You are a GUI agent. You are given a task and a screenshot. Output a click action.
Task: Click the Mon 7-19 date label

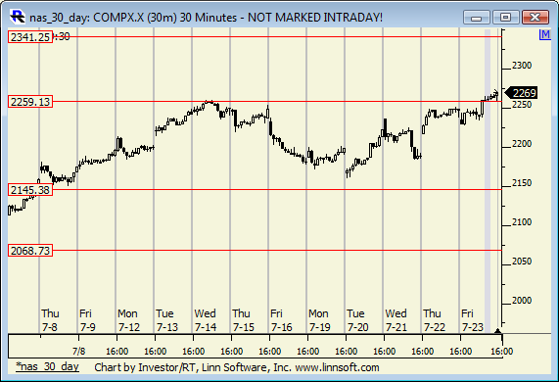click(319, 320)
